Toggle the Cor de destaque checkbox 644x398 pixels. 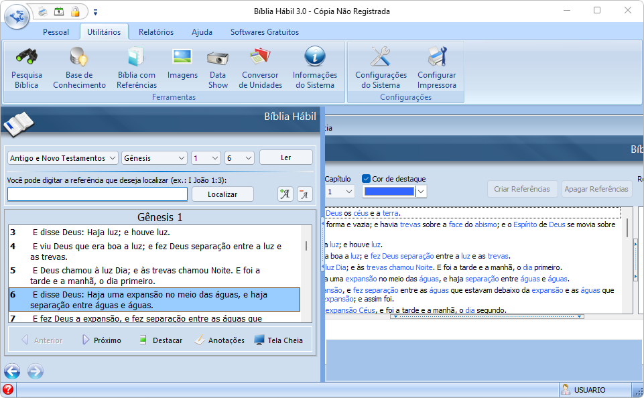coord(366,179)
